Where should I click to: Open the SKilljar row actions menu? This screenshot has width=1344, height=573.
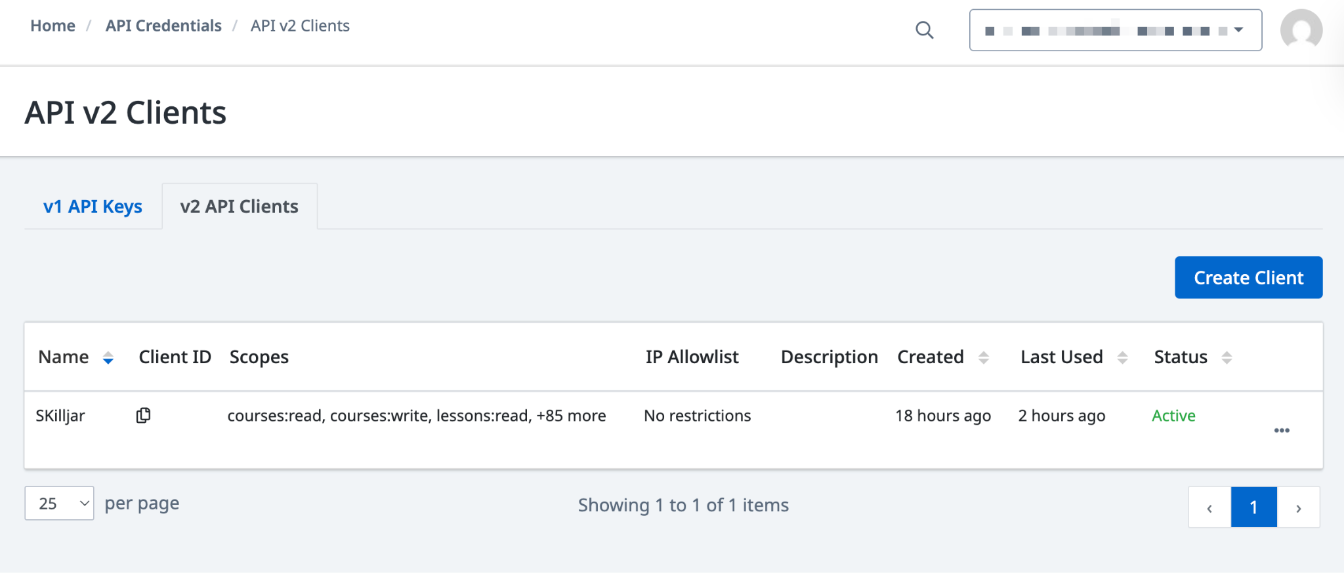[1281, 431]
